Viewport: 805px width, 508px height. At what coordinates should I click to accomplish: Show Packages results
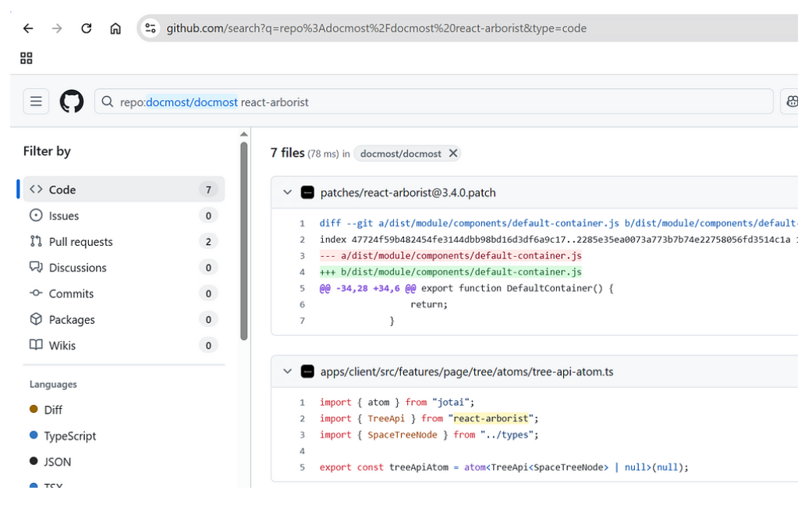(124, 319)
